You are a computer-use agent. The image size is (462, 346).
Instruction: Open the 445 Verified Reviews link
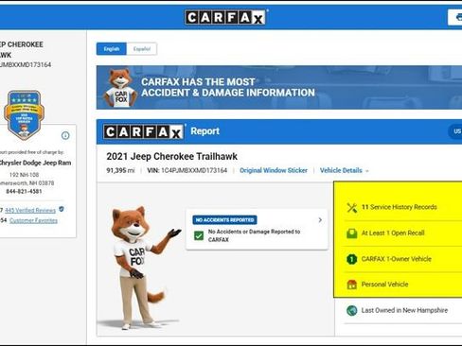tap(30, 210)
